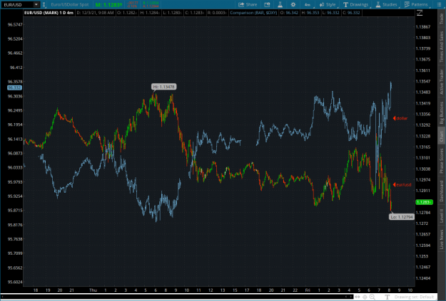Open the Dashboard sidebar tab
The height and width of the screenshot is (301, 446).
pyautogui.click(x=442, y=191)
